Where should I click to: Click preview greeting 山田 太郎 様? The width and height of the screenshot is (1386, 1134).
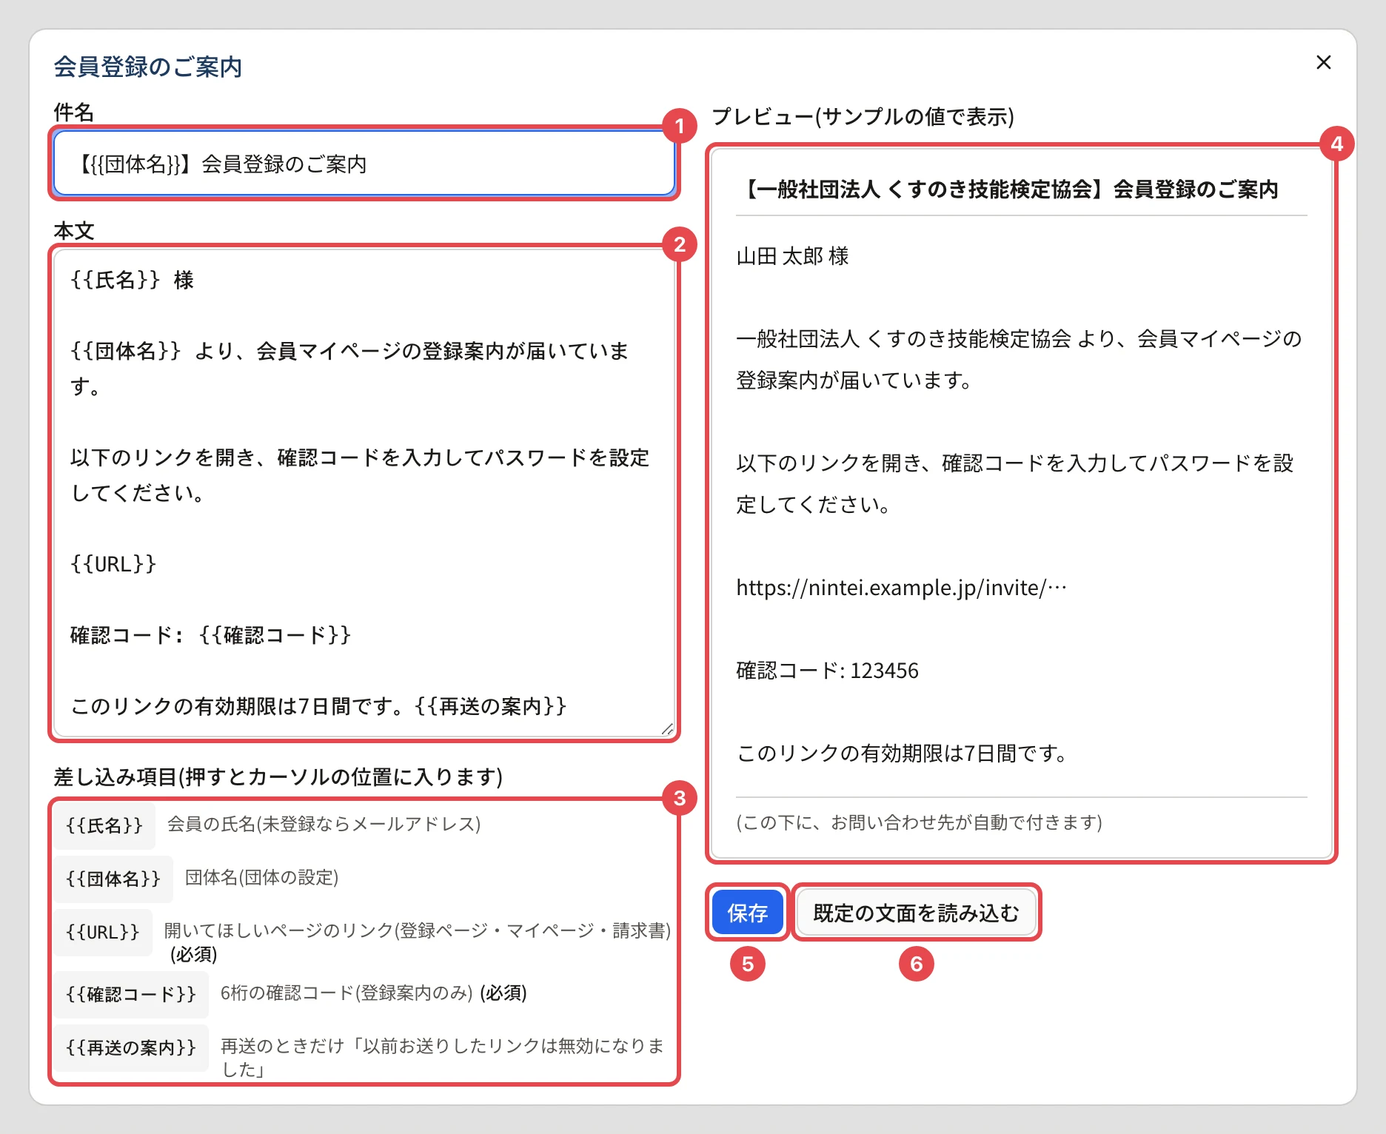792,256
